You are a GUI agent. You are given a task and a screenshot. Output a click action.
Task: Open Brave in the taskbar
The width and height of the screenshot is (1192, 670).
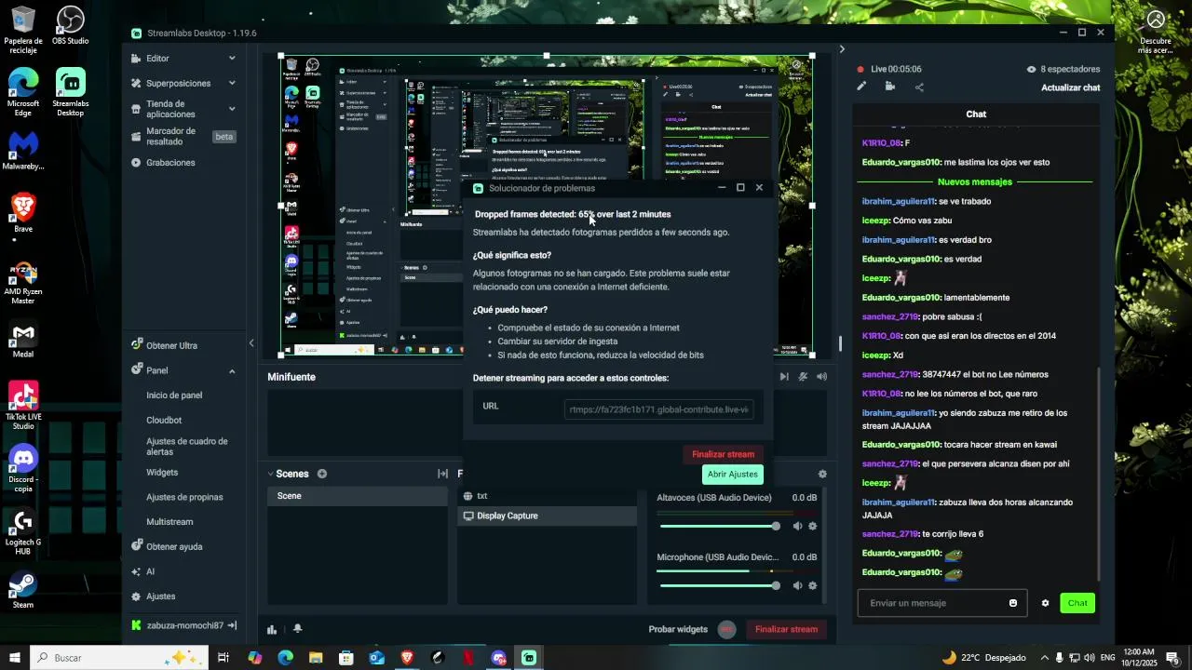coord(407,658)
